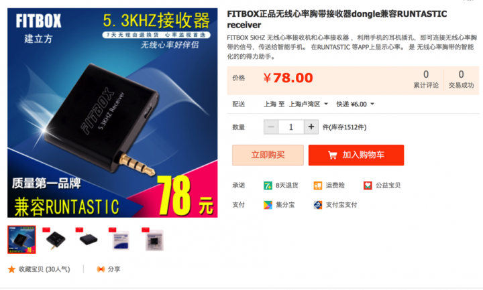This screenshot has height=290, width=483.
Task: Click the 集分宝 payment icon
Action: click(268, 205)
